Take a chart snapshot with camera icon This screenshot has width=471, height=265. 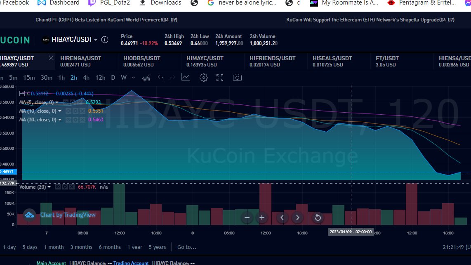pos(237,78)
